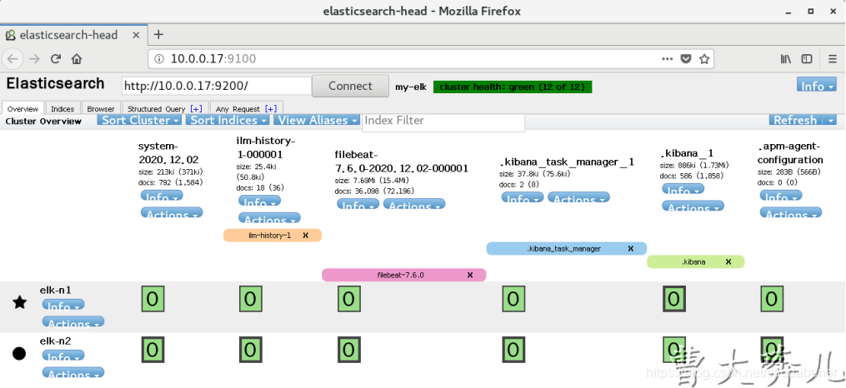Click the site information icon in address bar
This screenshot has height=388, width=846.
[x=159, y=59]
